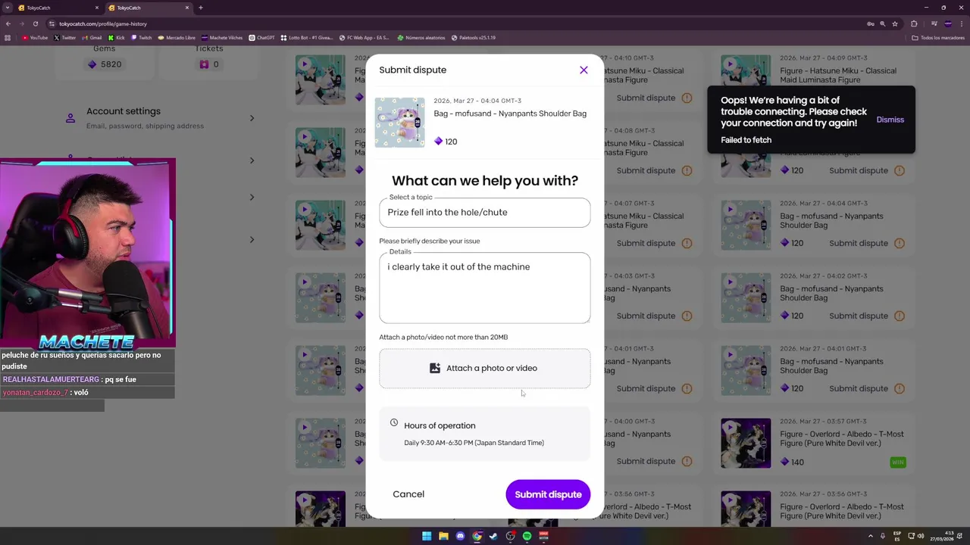Open the volume control in system tray
The height and width of the screenshot is (545, 970).
click(921, 536)
